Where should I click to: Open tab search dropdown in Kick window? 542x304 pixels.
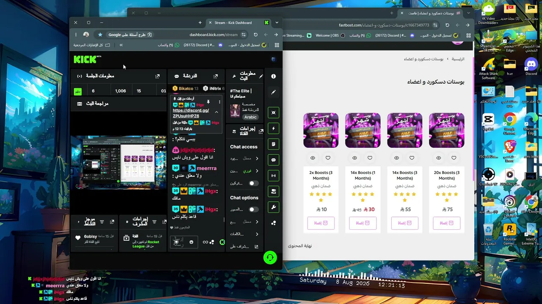point(277,23)
